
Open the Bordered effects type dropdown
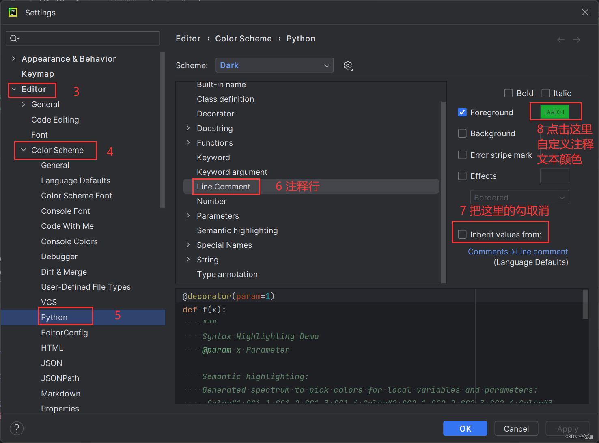(x=519, y=198)
